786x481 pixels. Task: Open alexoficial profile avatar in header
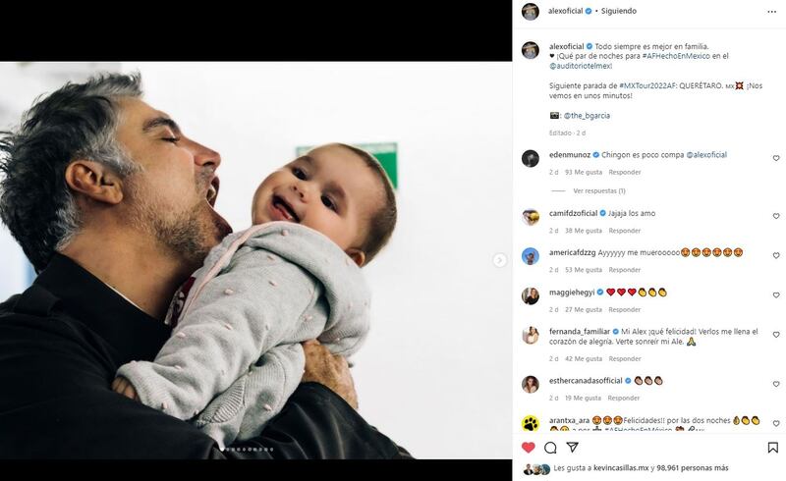(x=531, y=11)
